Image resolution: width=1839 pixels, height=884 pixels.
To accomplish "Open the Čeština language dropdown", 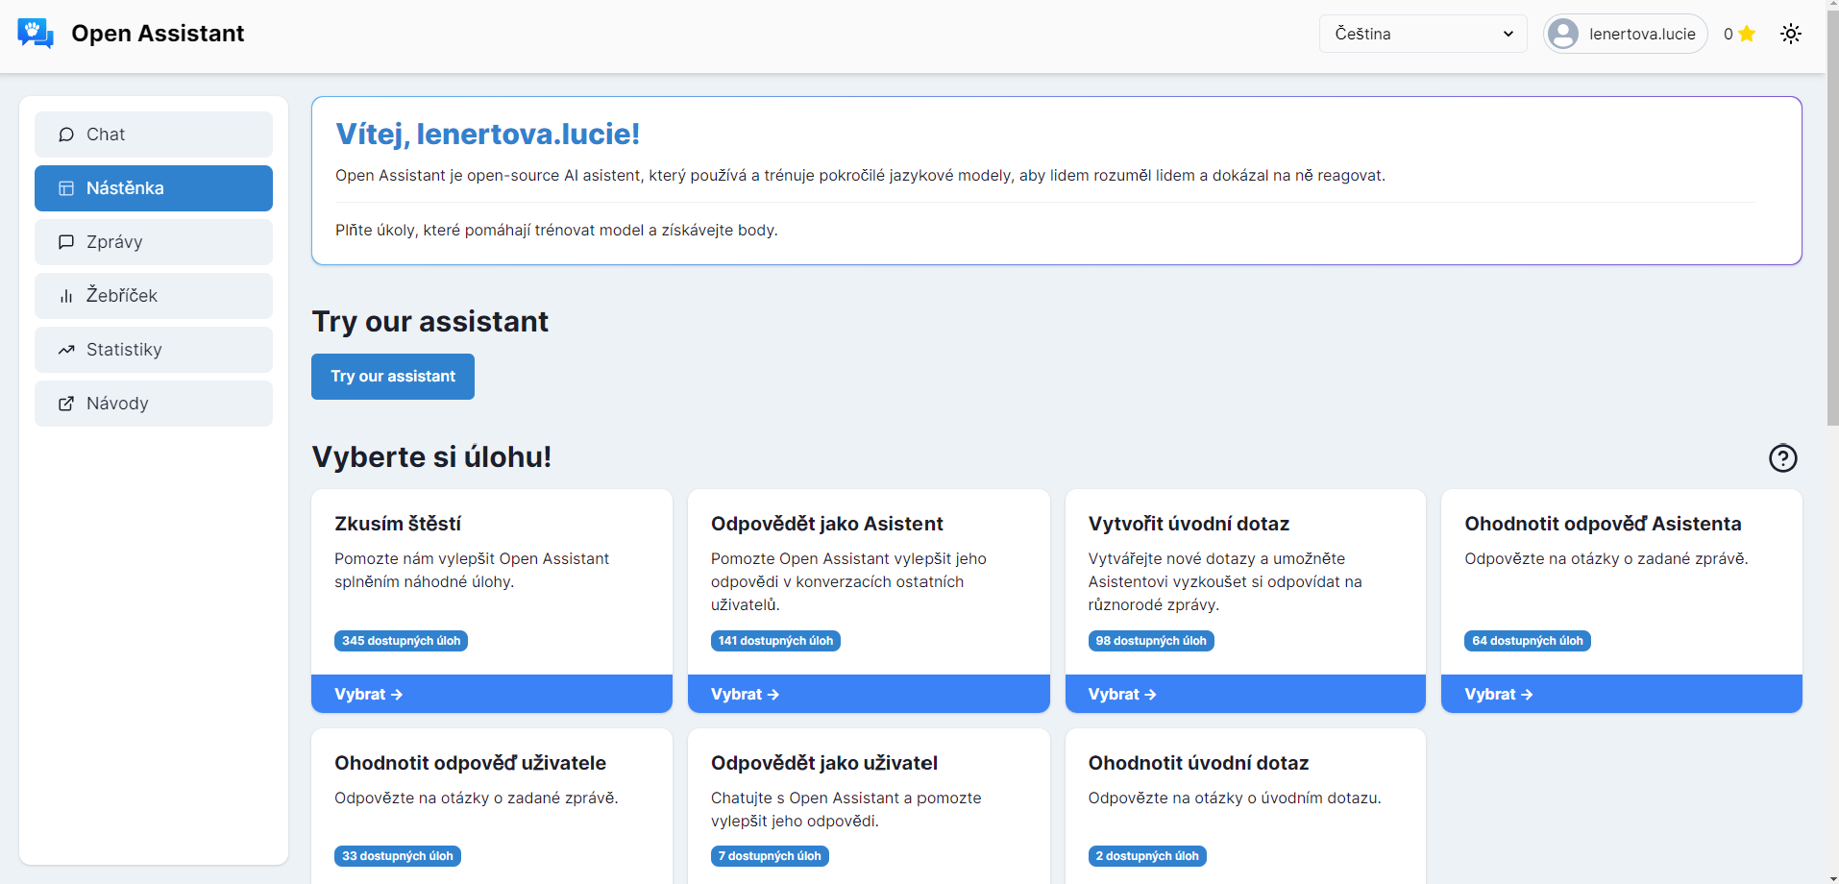I will tap(1423, 34).
